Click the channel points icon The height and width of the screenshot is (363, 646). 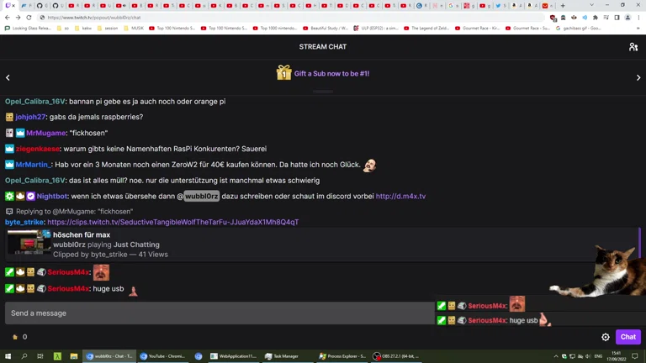(x=15, y=337)
